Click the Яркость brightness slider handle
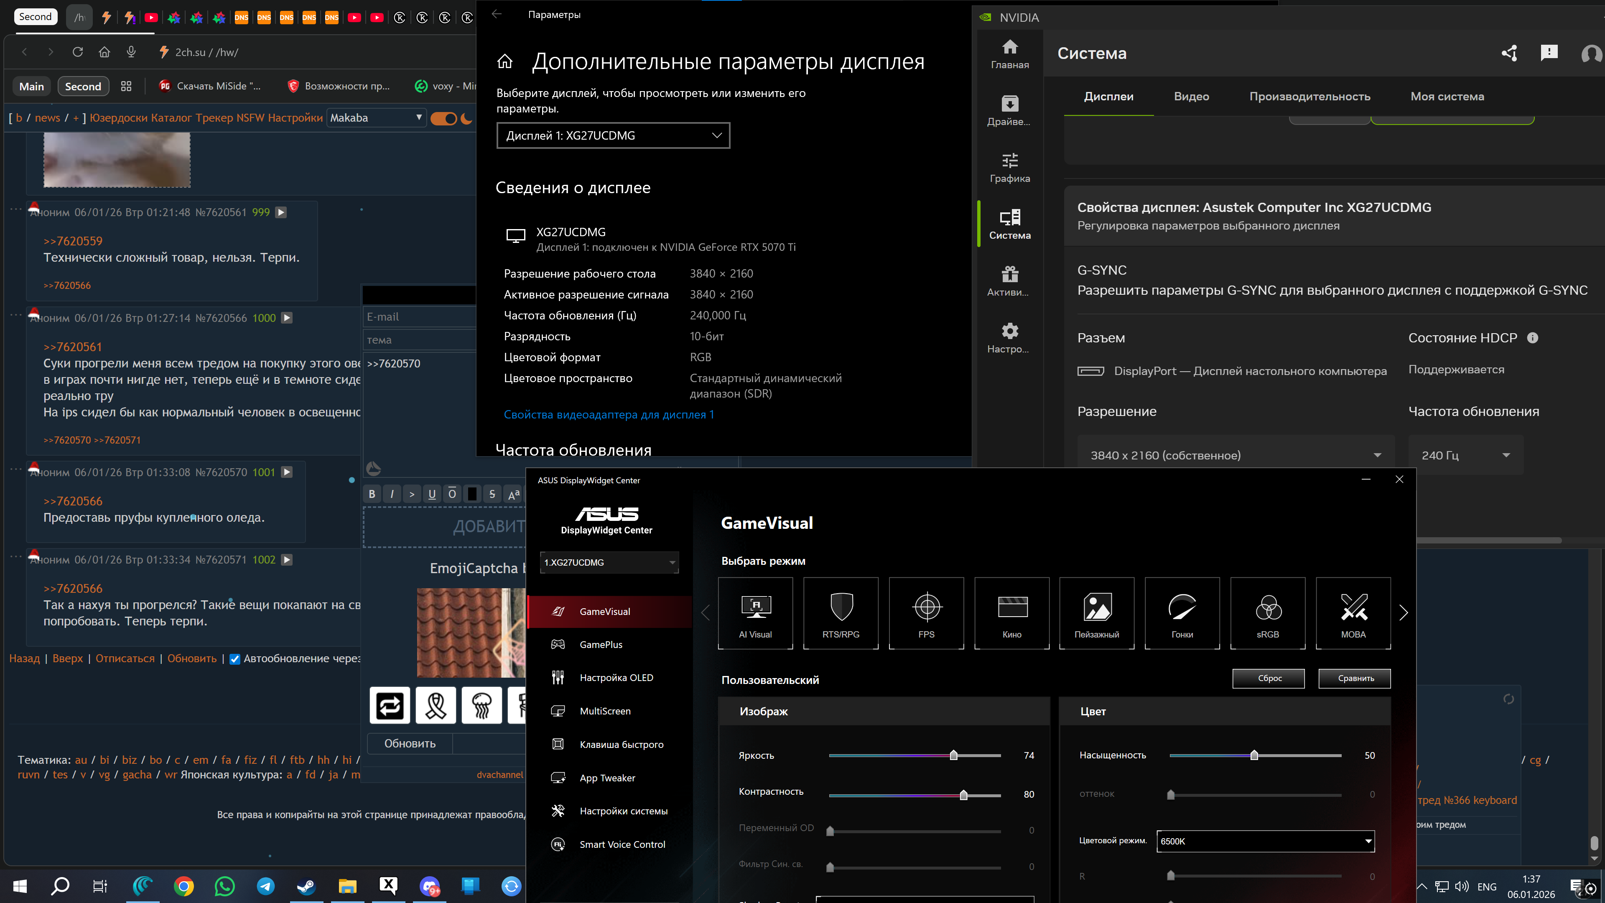 coord(953,755)
